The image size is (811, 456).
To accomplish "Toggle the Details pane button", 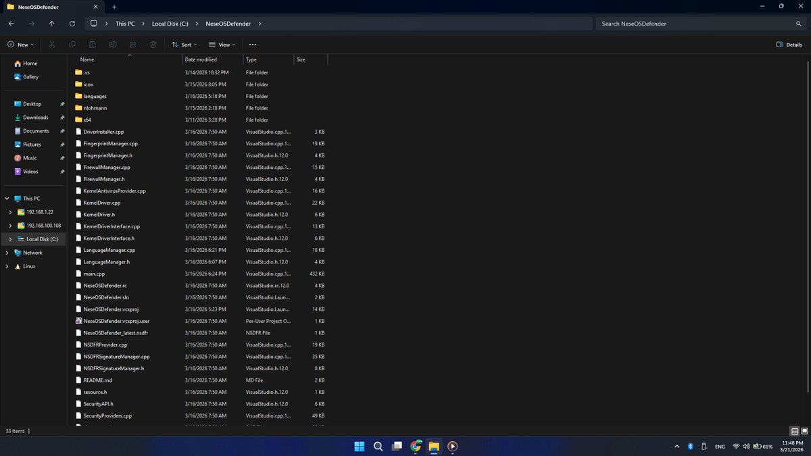I will point(789,45).
